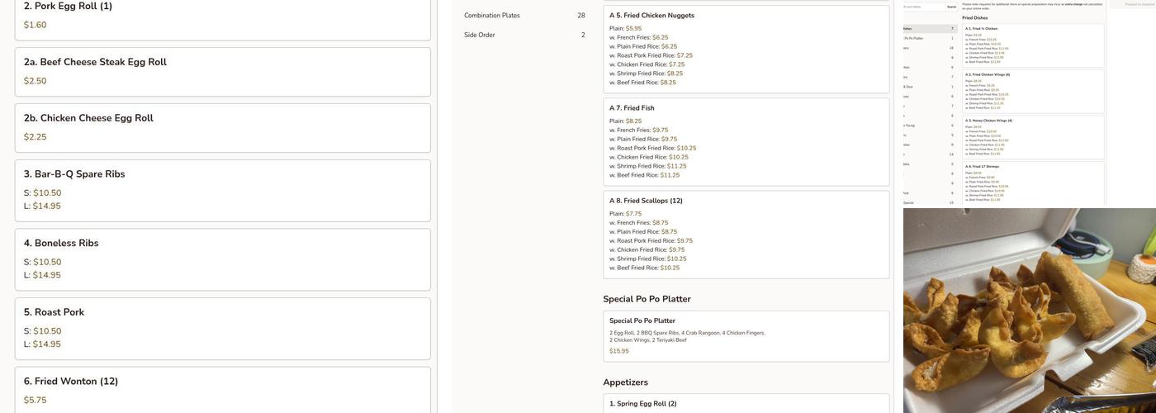Open the Special Po Po Platter item
1156x413 pixels.
pyautogui.click(x=746, y=335)
